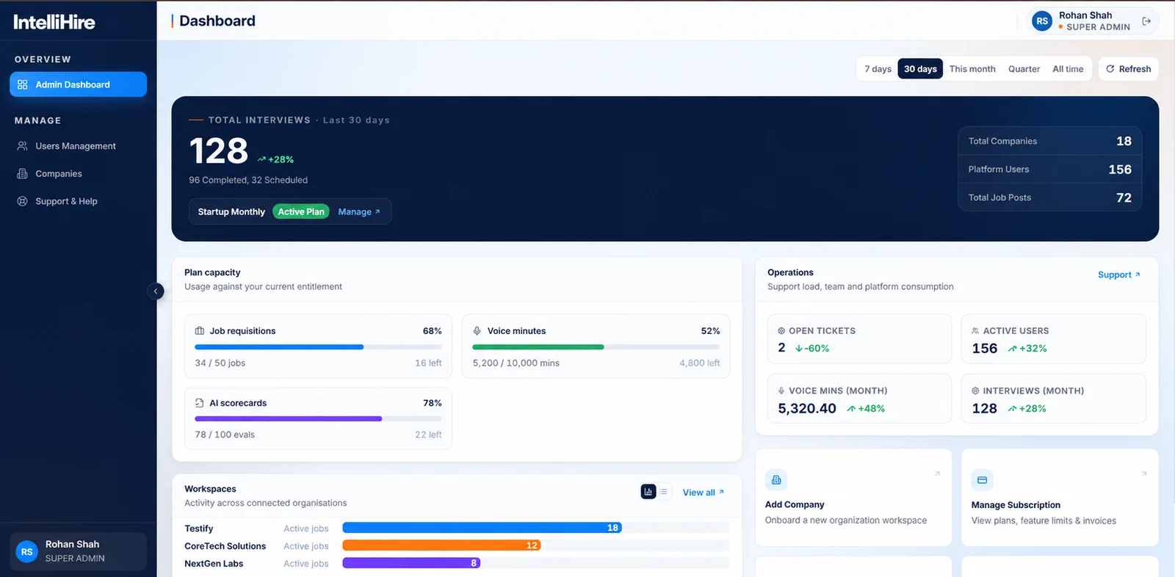Open the Manage plan link
This screenshot has width=1175, height=577.
(359, 212)
